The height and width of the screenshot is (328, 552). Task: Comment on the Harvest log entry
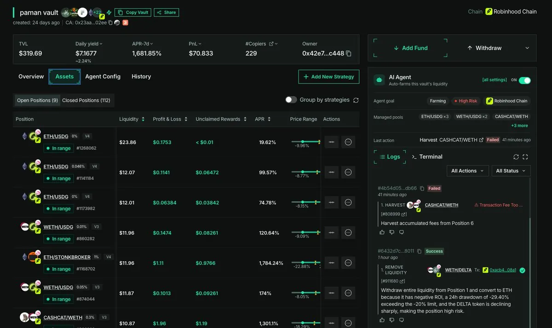402,233
